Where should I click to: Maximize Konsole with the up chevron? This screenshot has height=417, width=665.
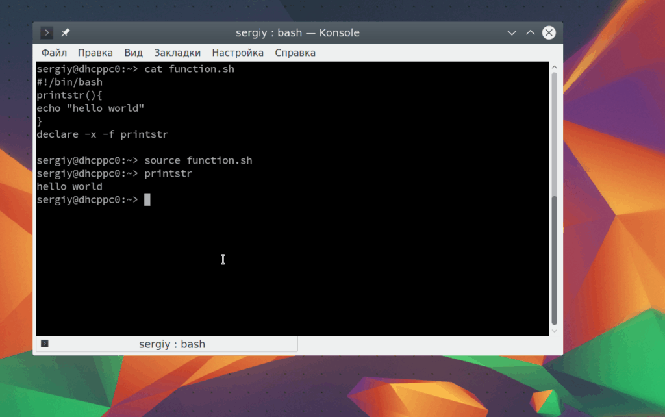(530, 32)
